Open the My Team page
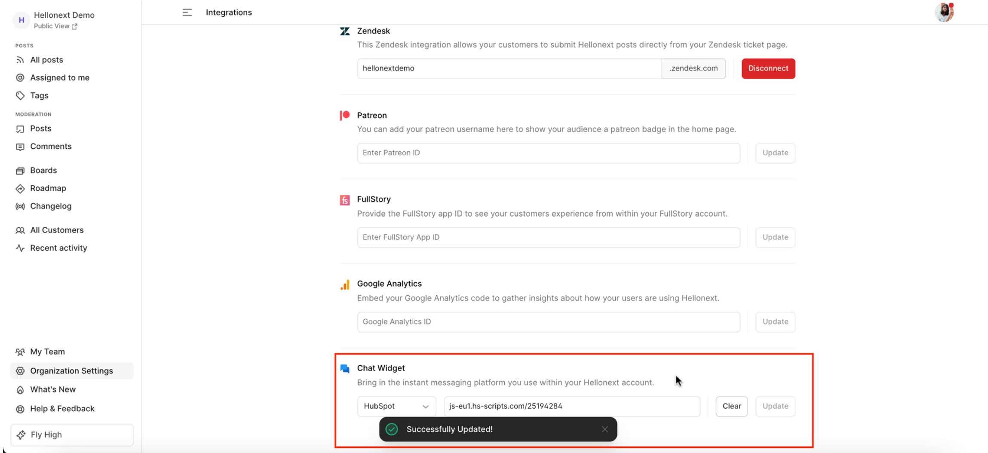Screen dimensions: 988x453 47,352
